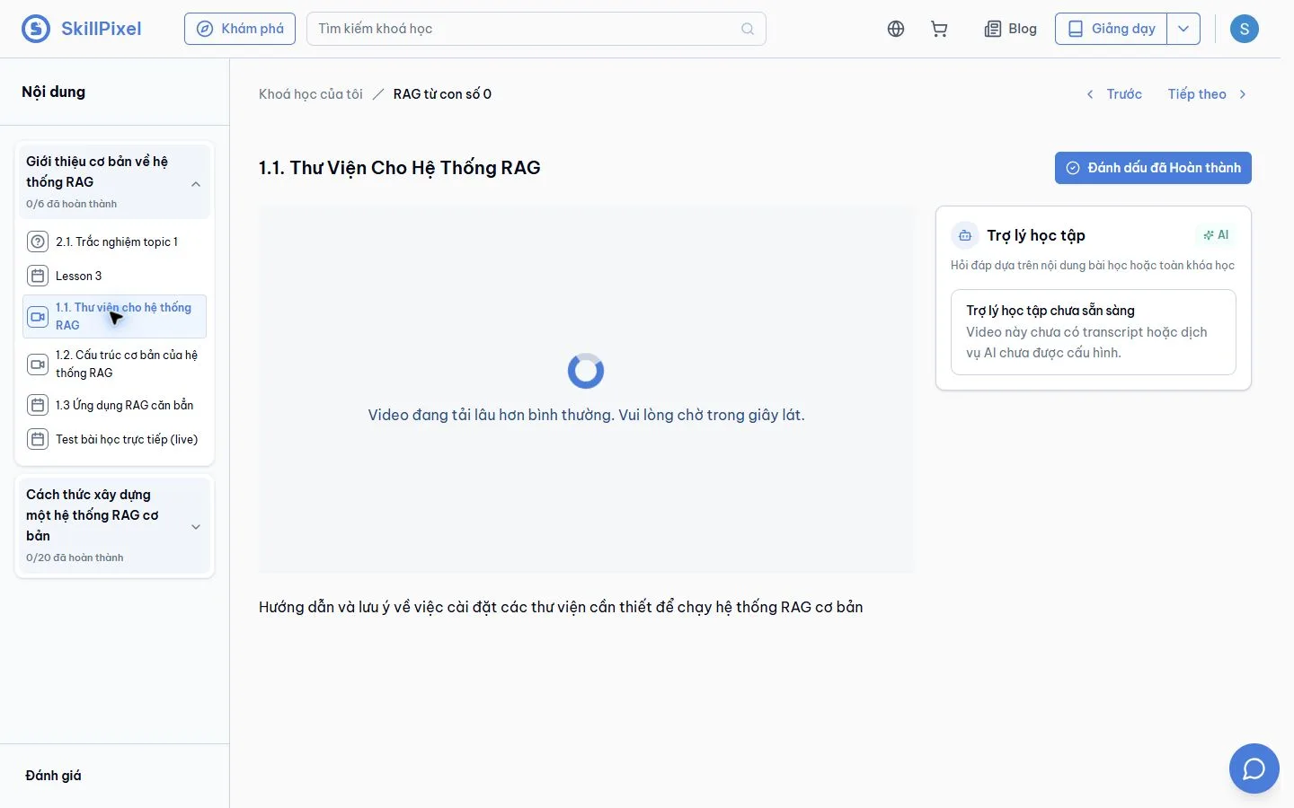Open the Giảng dạy dropdown arrow
This screenshot has height=808, width=1294.
tap(1183, 29)
